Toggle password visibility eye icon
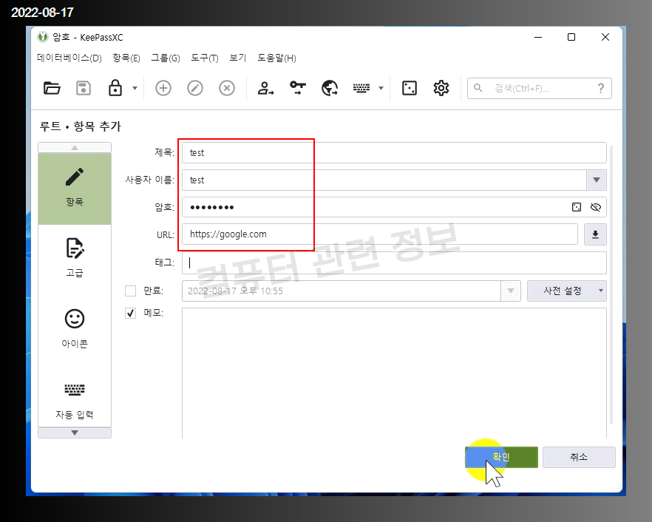This screenshot has height=522, width=652. (596, 207)
